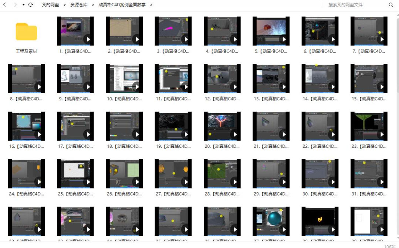Play video 1 via its play icon
Image resolution: width=399 pixels, height=248 pixels.
(x=88, y=39)
